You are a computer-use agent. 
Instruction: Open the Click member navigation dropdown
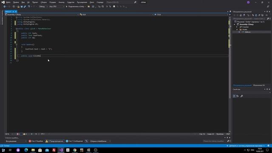click(x=191, y=14)
